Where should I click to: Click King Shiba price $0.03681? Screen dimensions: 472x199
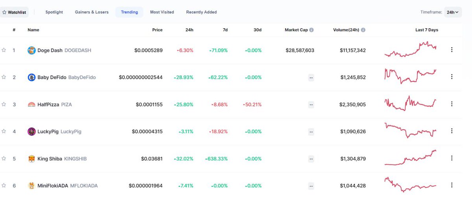coord(152,159)
